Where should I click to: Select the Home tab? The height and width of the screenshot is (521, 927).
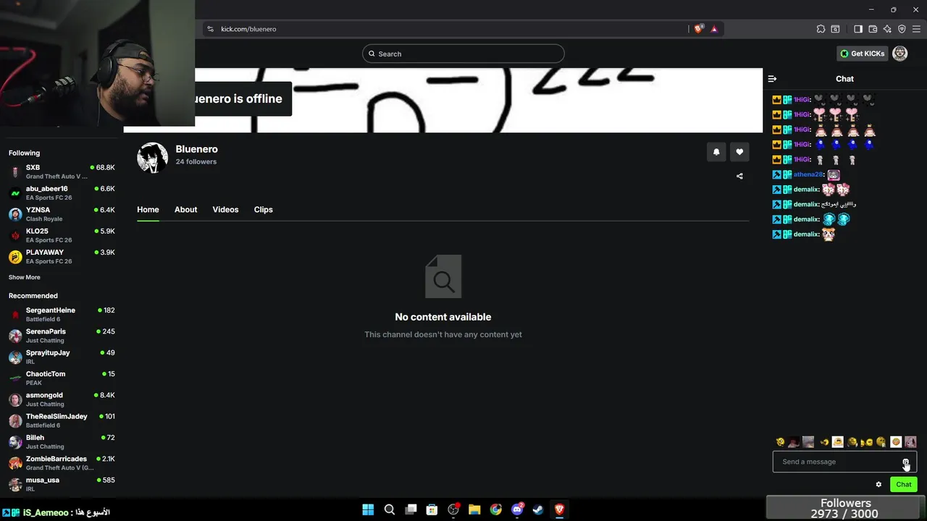click(x=148, y=210)
